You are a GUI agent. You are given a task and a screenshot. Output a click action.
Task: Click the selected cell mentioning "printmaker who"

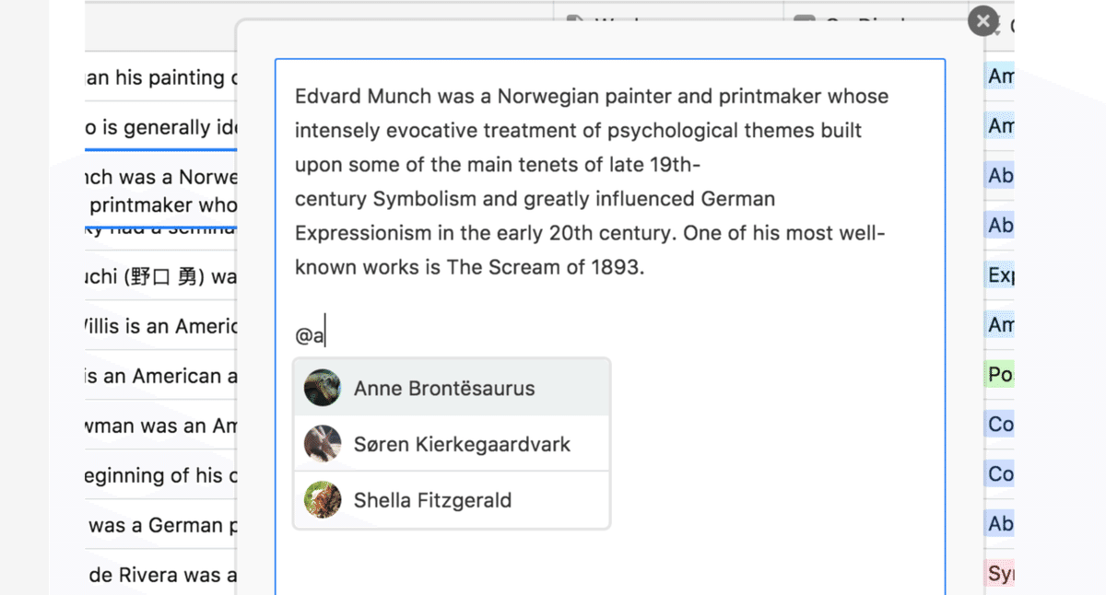[x=161, y=189]
